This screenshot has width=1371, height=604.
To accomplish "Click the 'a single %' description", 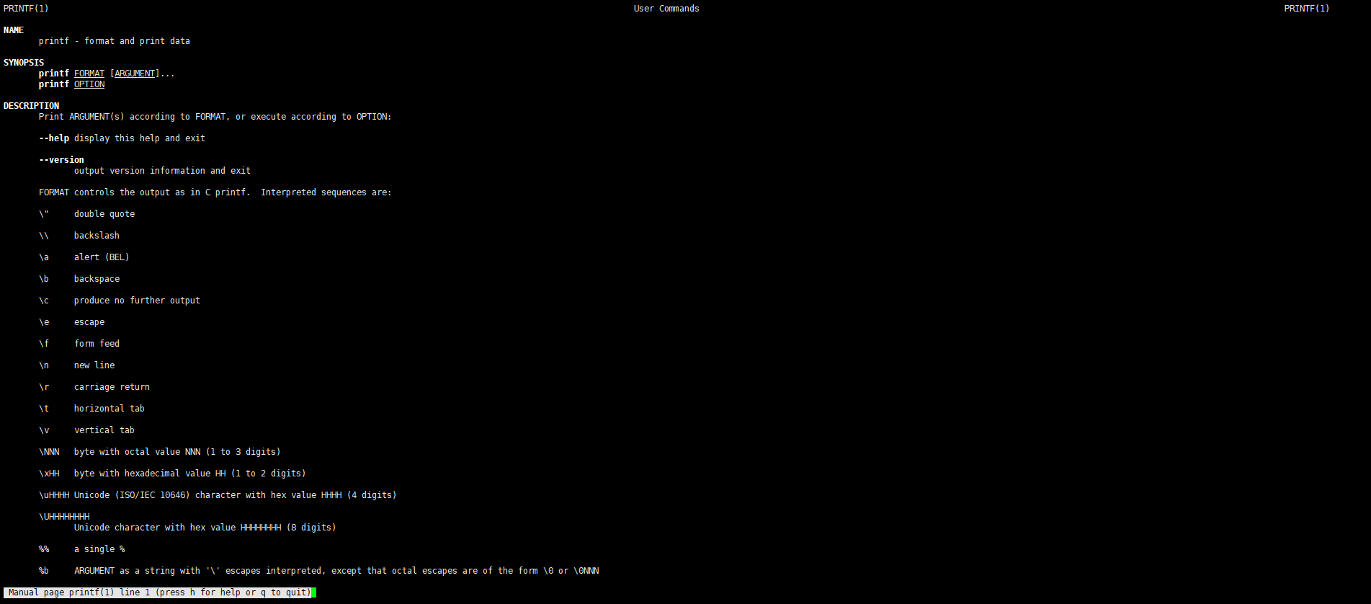I will (x=99, y=549).
